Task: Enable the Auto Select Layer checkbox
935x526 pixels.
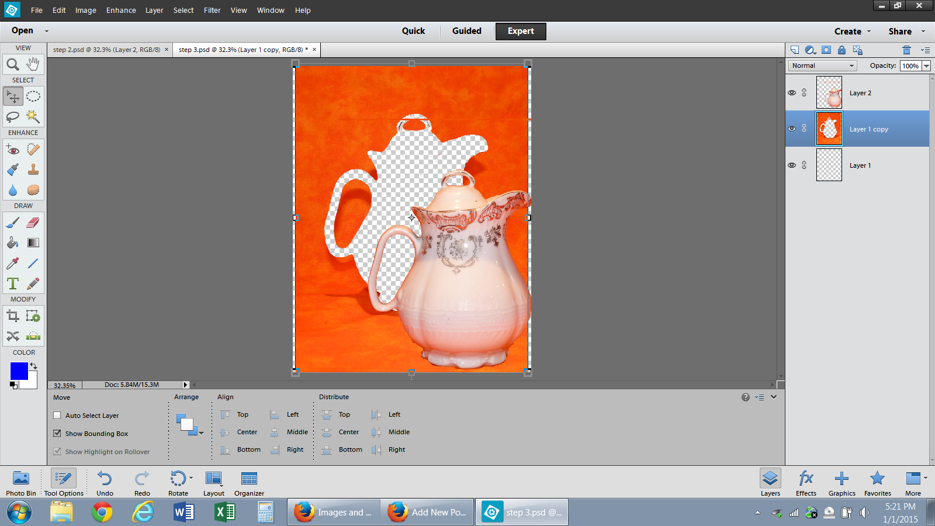Action: pyautogui.click(x=57, y=416)
